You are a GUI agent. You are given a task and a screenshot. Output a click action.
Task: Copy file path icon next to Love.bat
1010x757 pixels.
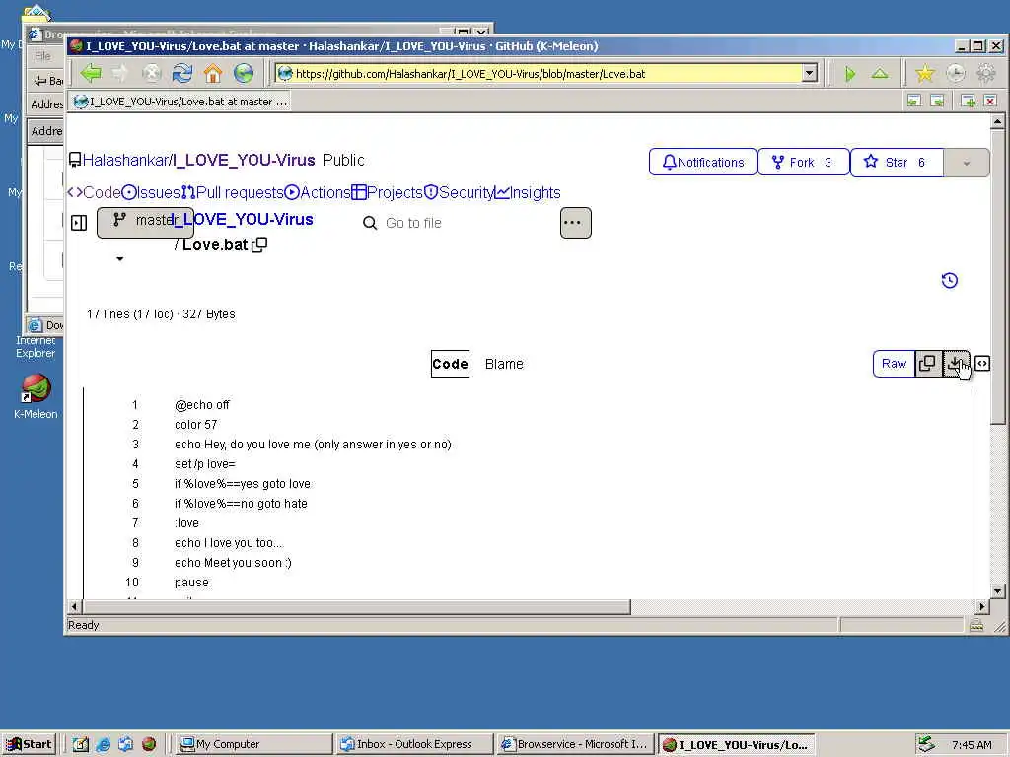tap(259, 244)
